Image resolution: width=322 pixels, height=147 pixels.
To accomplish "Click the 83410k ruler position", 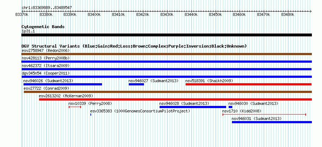I will coord(119,14).
